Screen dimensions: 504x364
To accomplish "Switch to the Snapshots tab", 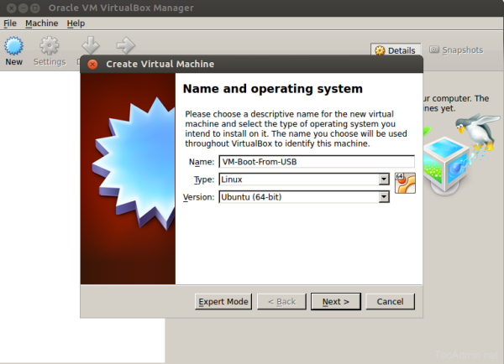I will [456, 50].
